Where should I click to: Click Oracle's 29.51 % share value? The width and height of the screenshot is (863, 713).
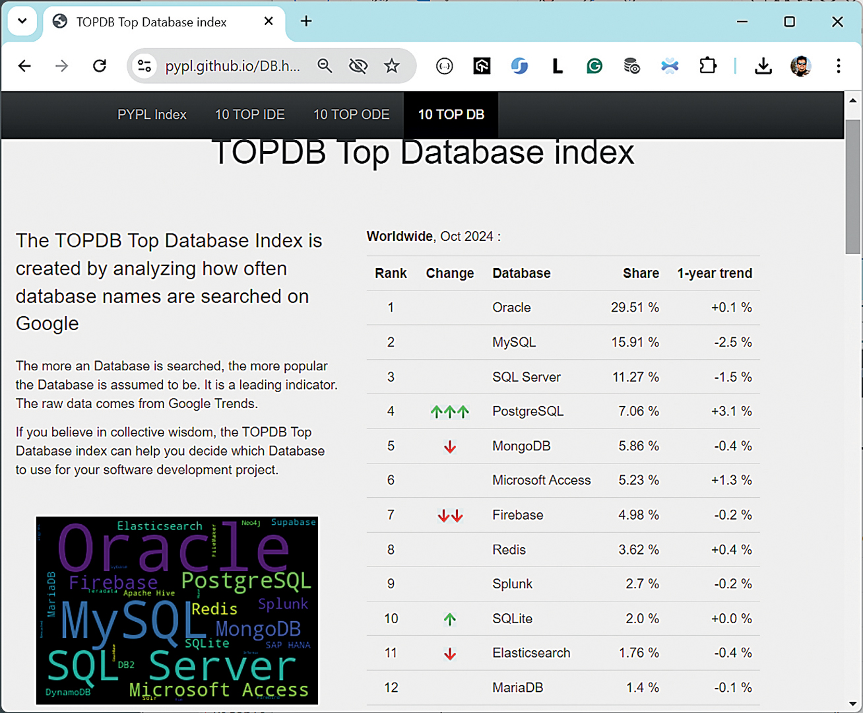[x=635, y=308]
